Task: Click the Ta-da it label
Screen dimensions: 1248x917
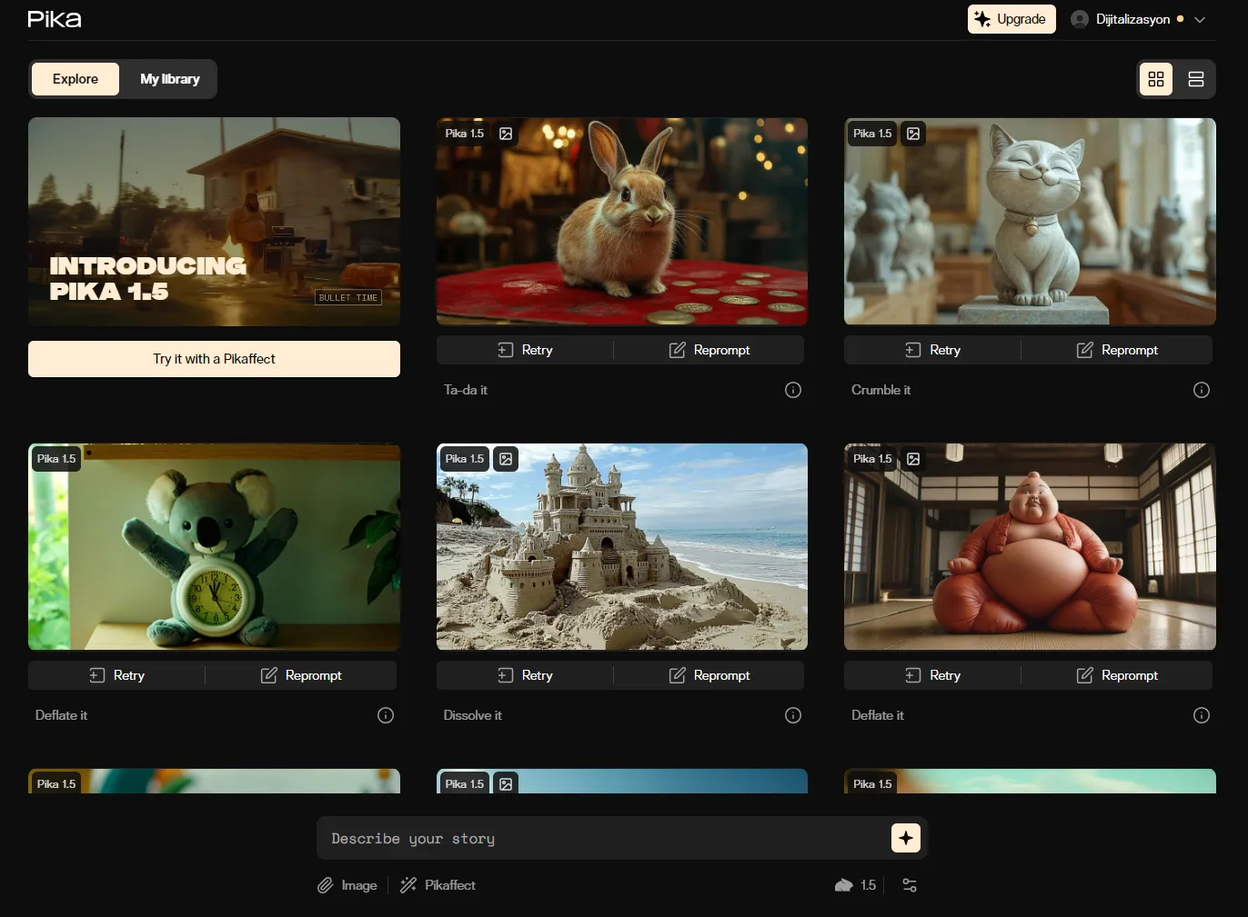Action: tap(466, 390)
